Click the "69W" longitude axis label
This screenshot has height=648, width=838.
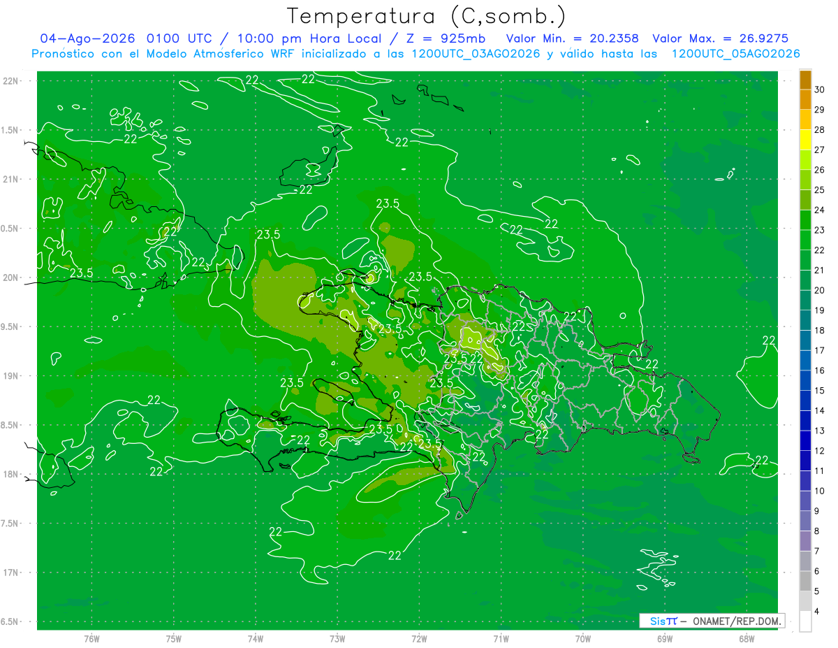tap(665, 638)
